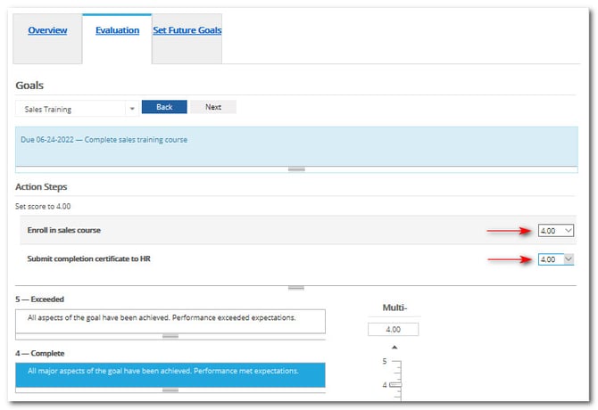Open the Evaluation tab

tap(117, 30)
